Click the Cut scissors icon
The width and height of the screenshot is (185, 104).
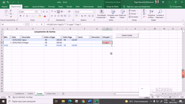[11, 11]
